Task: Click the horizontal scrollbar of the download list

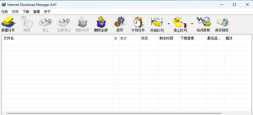Action: click(x=114, y=113)
